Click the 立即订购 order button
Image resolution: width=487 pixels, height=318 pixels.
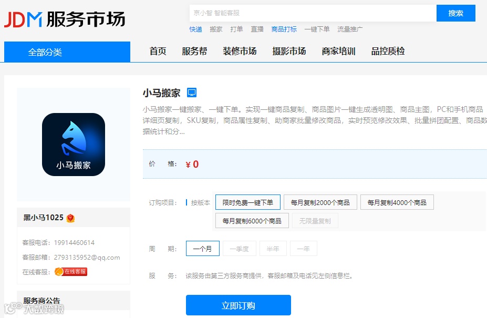(x=238, y=305)
